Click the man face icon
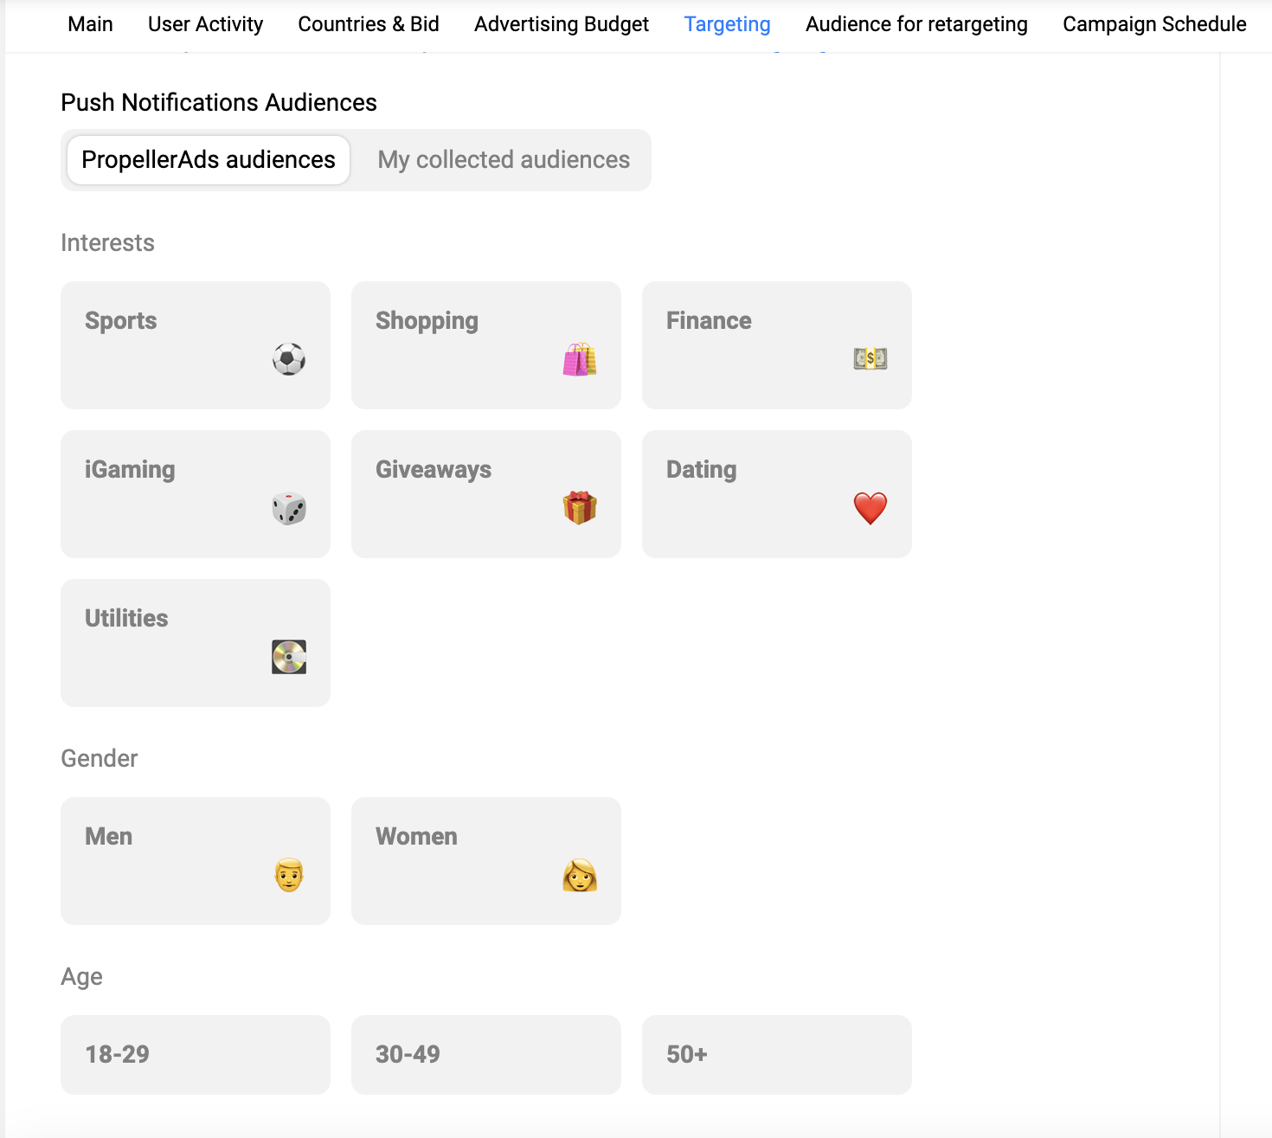The image size is (1272, 1138). [x=289, y=875]
